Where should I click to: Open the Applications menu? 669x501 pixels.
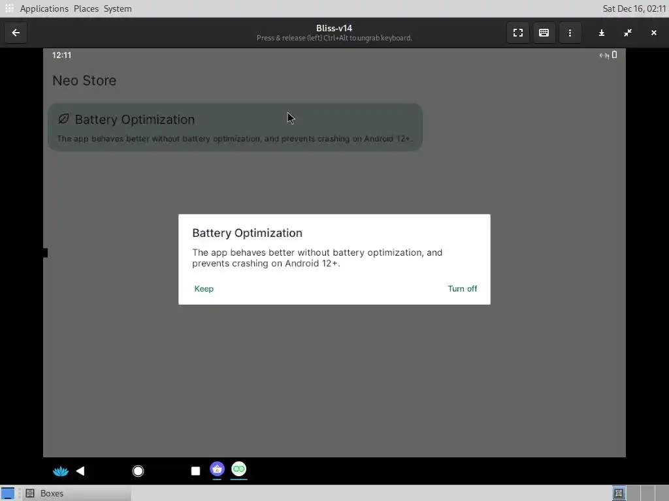(44, 8)
